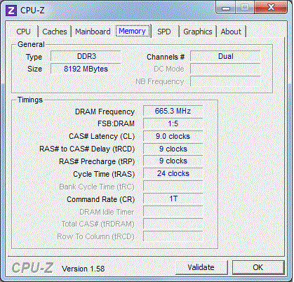Open the Caches tab
The image size is (294, 282).
tap(55, 32)
